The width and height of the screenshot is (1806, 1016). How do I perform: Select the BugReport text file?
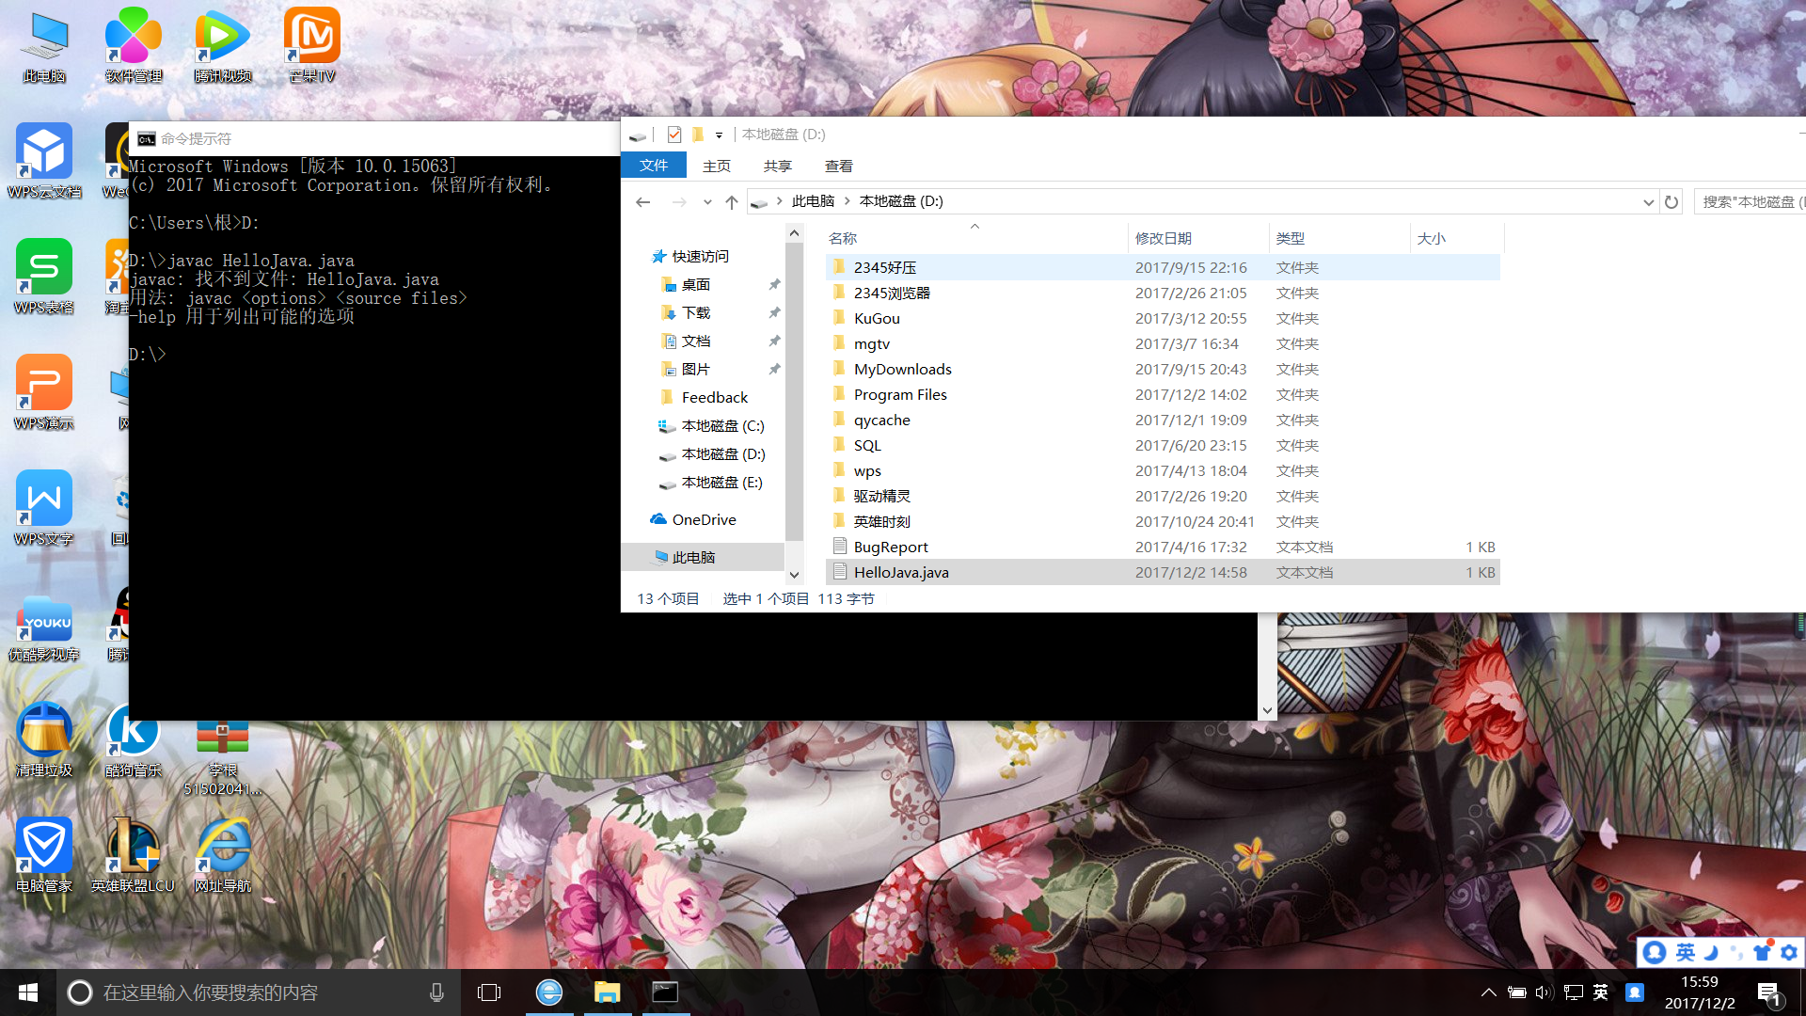tap(1164, 547)
